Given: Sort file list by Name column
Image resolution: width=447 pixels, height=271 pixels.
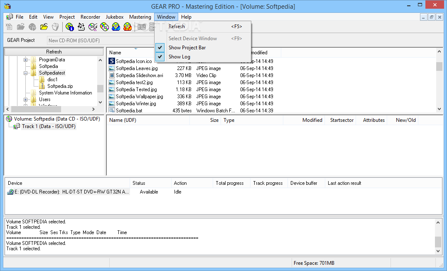Looking at the screenshot, I should 115,53.
